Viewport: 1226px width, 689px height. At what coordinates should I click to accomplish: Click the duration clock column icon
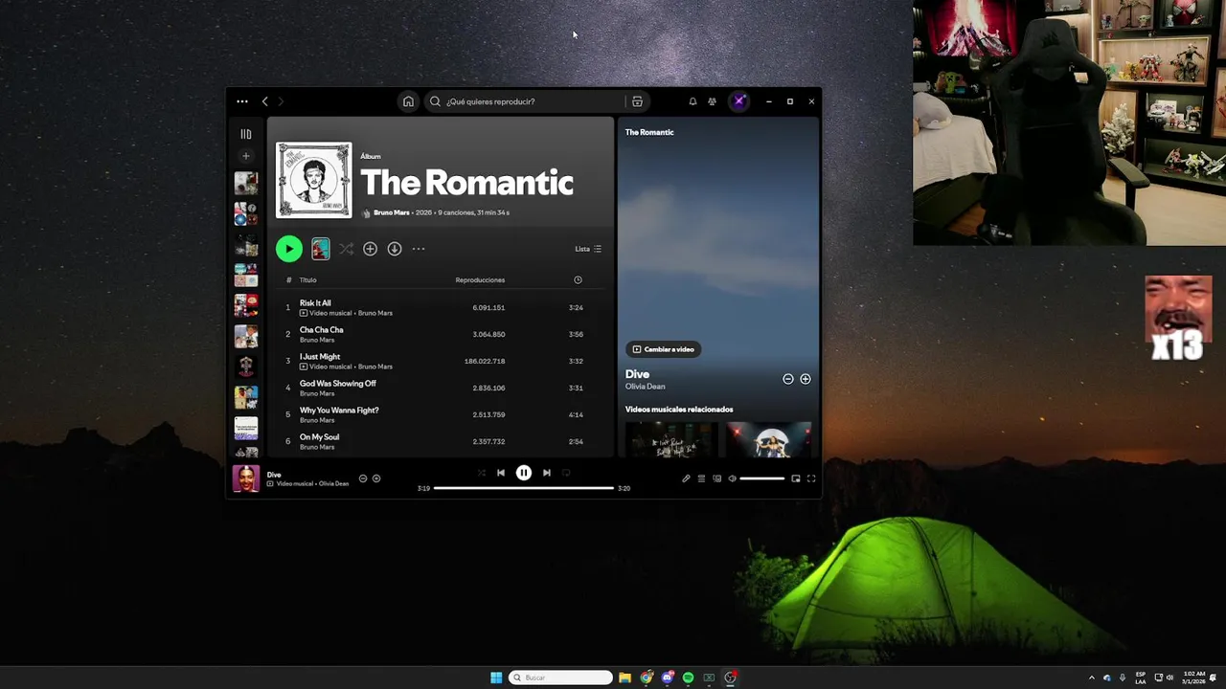[578, 280]
